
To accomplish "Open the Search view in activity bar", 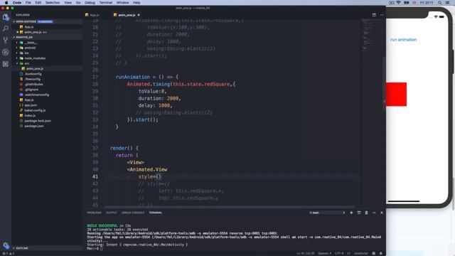I will pos(6,28).
